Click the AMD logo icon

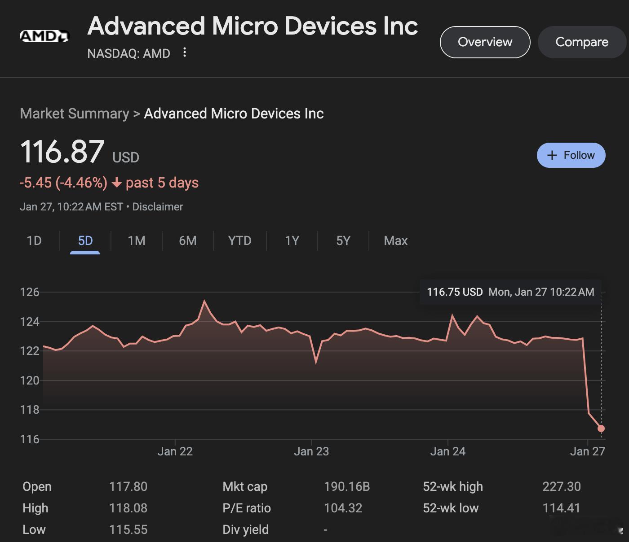click(44, 36)
